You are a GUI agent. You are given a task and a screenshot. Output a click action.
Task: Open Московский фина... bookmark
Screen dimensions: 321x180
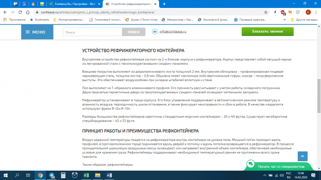pos(213,20)
